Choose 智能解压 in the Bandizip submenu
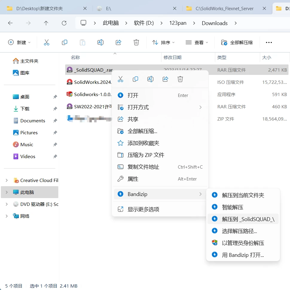This screenshot has height=290, width=290. [243, 207]
